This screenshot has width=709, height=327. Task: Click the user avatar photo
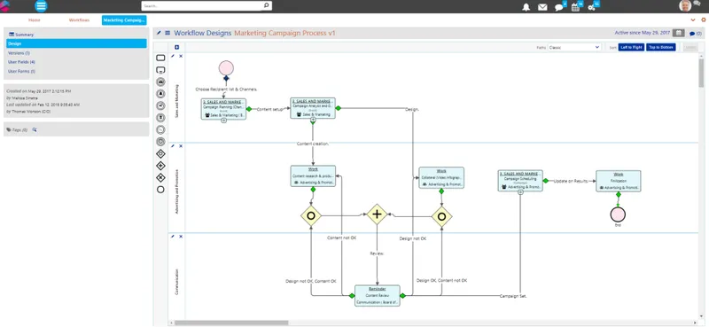pos(685,6)
